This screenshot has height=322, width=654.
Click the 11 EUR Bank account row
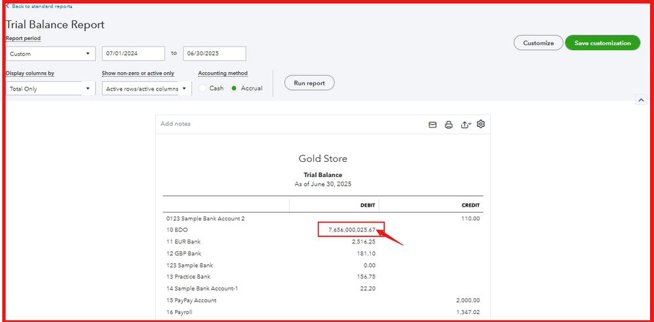183,242
